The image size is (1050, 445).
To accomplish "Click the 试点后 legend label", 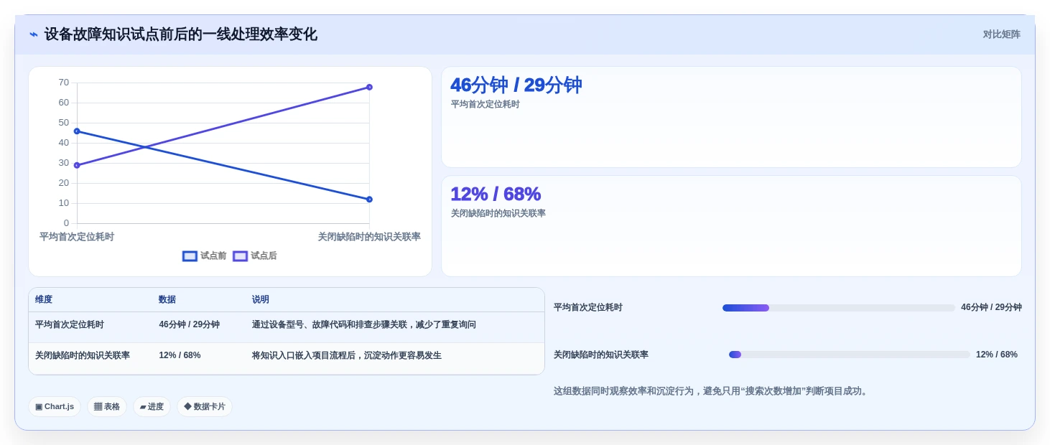I will [x=264, y=256].
